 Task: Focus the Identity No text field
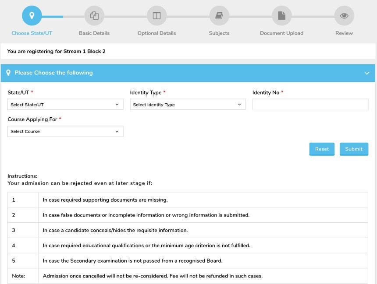point(310,105)
